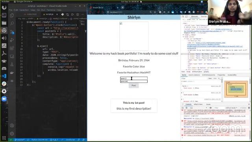Viewport: 252px width, 142px height.
Task: Click the box model diagram in Styles
Action: point(236,89)
